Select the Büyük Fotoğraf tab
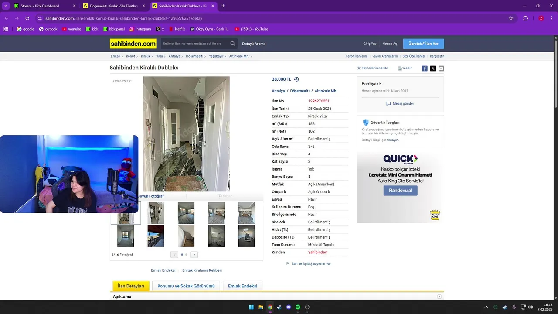This screenshot has height=314, width=558. 151,196
